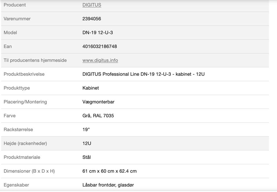Click the Egenskaber row label
The image size is (277, 192).
(16, 185)
